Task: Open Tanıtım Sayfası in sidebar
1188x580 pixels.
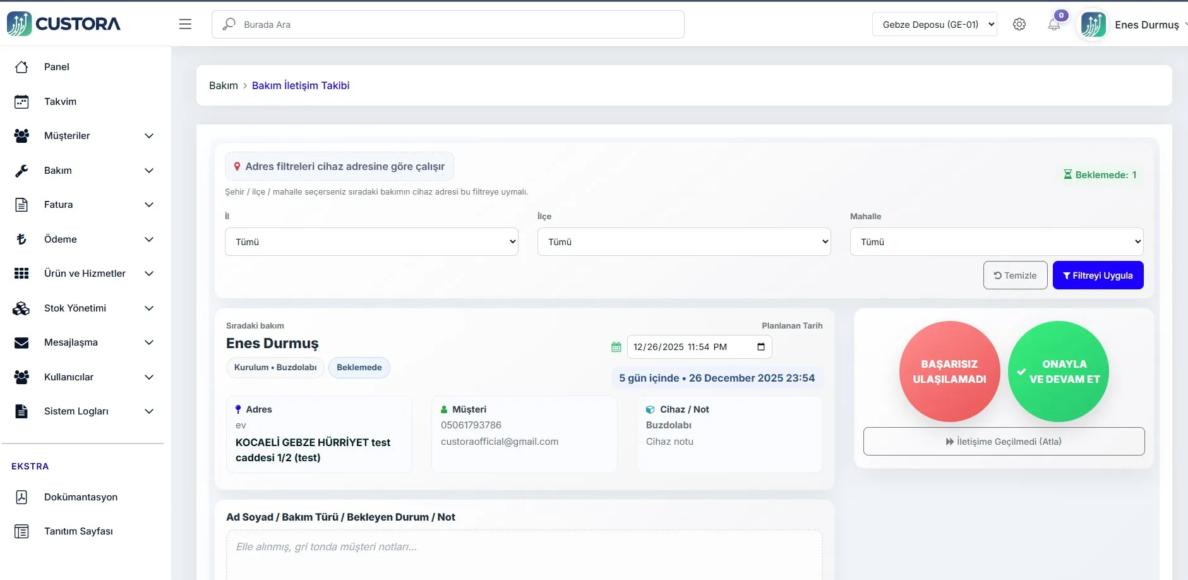Action: coord(78,531)
